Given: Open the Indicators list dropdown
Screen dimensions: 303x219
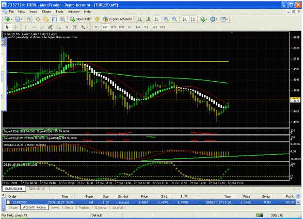Looking at the screenshot, I should click(x=204, y=19).
